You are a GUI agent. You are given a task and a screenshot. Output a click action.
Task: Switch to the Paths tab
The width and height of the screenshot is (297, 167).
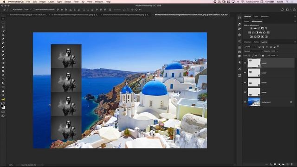(256, 42)
